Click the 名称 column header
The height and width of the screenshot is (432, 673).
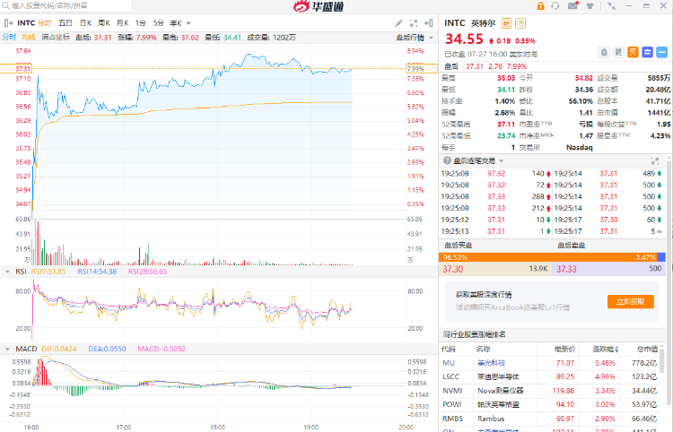tap(483, 350)
